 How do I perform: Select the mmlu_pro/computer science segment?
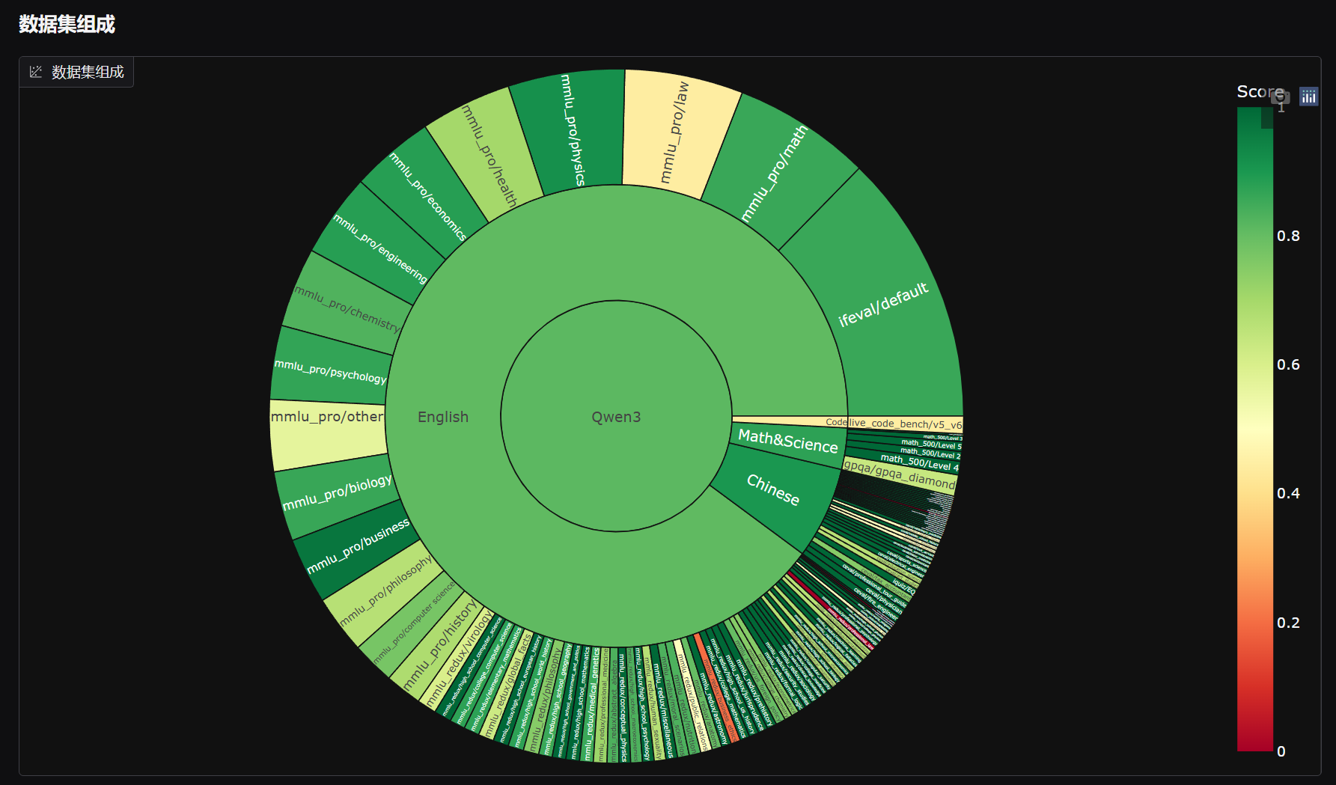pos(414,622)
